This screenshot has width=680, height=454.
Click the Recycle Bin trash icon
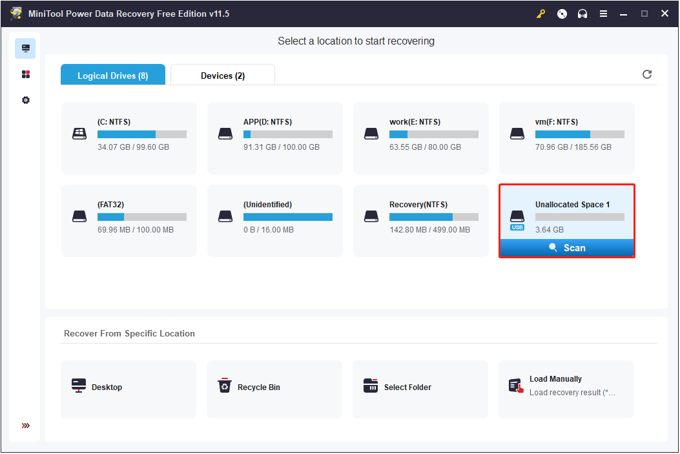(x=225, y=385)
